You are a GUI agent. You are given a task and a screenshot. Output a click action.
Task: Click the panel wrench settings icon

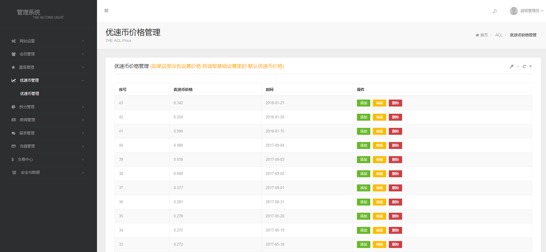pyautogui.click(x=511, y=66)
